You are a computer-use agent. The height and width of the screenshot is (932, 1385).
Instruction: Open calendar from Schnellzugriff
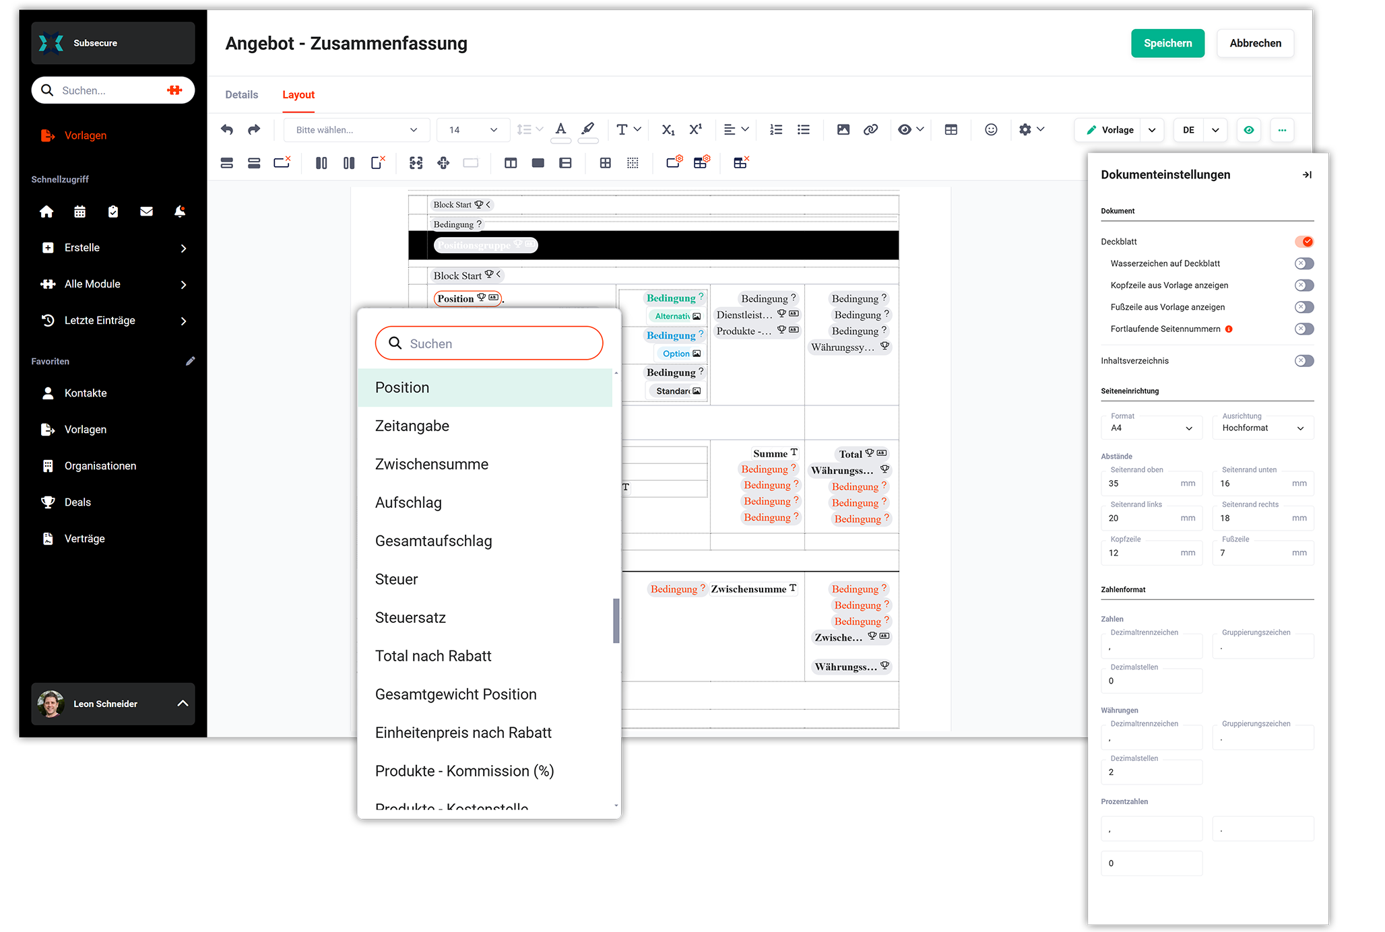click(x=79, y=211)
